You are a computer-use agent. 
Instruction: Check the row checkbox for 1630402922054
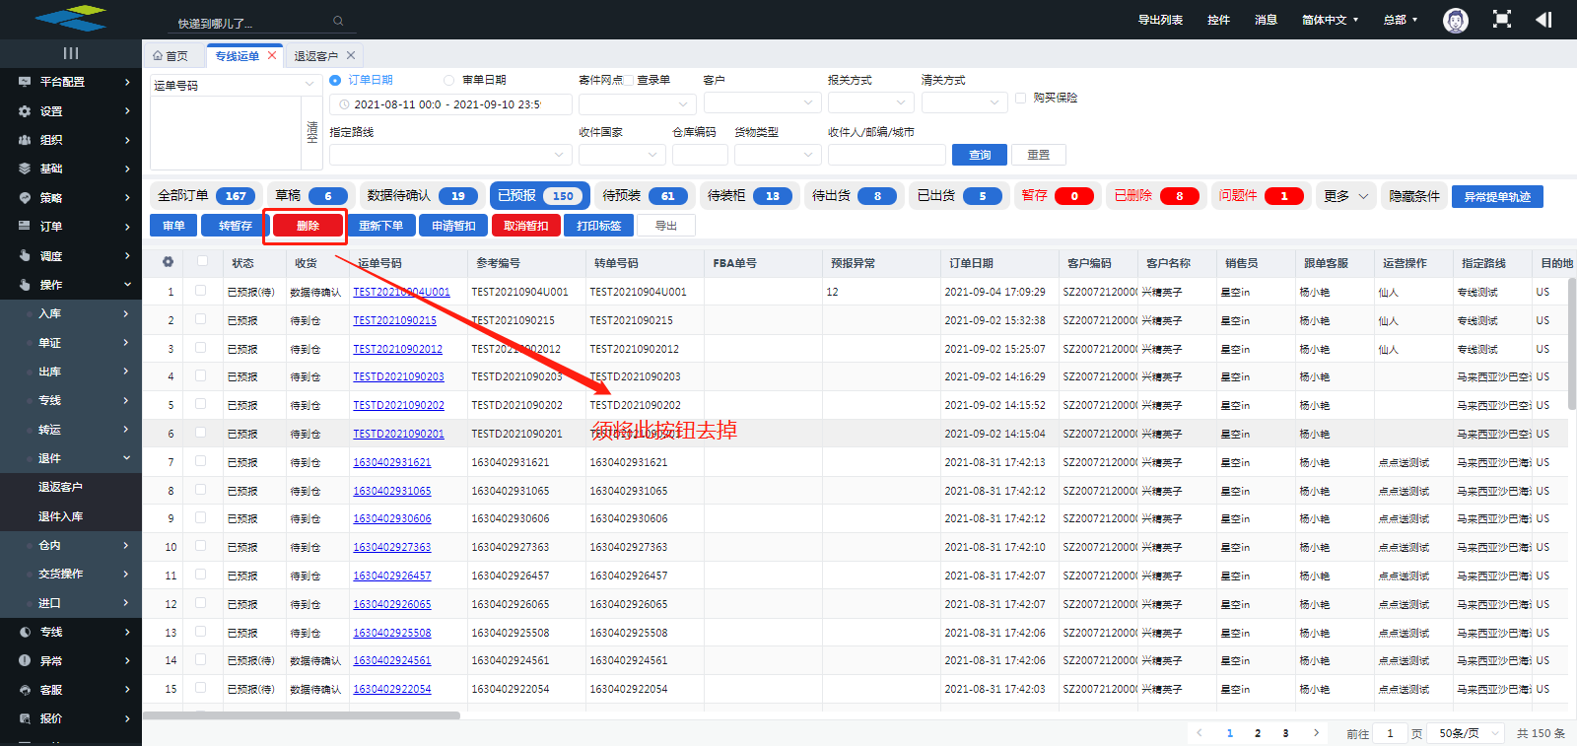tap(201, 688)
